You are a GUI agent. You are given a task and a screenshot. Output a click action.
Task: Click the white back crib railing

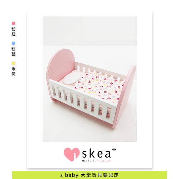(100, 72)
